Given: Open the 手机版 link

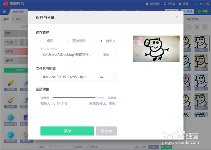Looking at the screenshot, I should click(170, 4).
